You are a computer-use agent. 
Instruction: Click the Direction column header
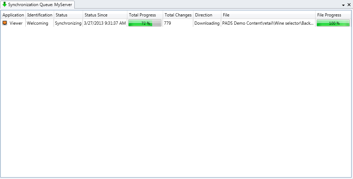pos(207,15)
